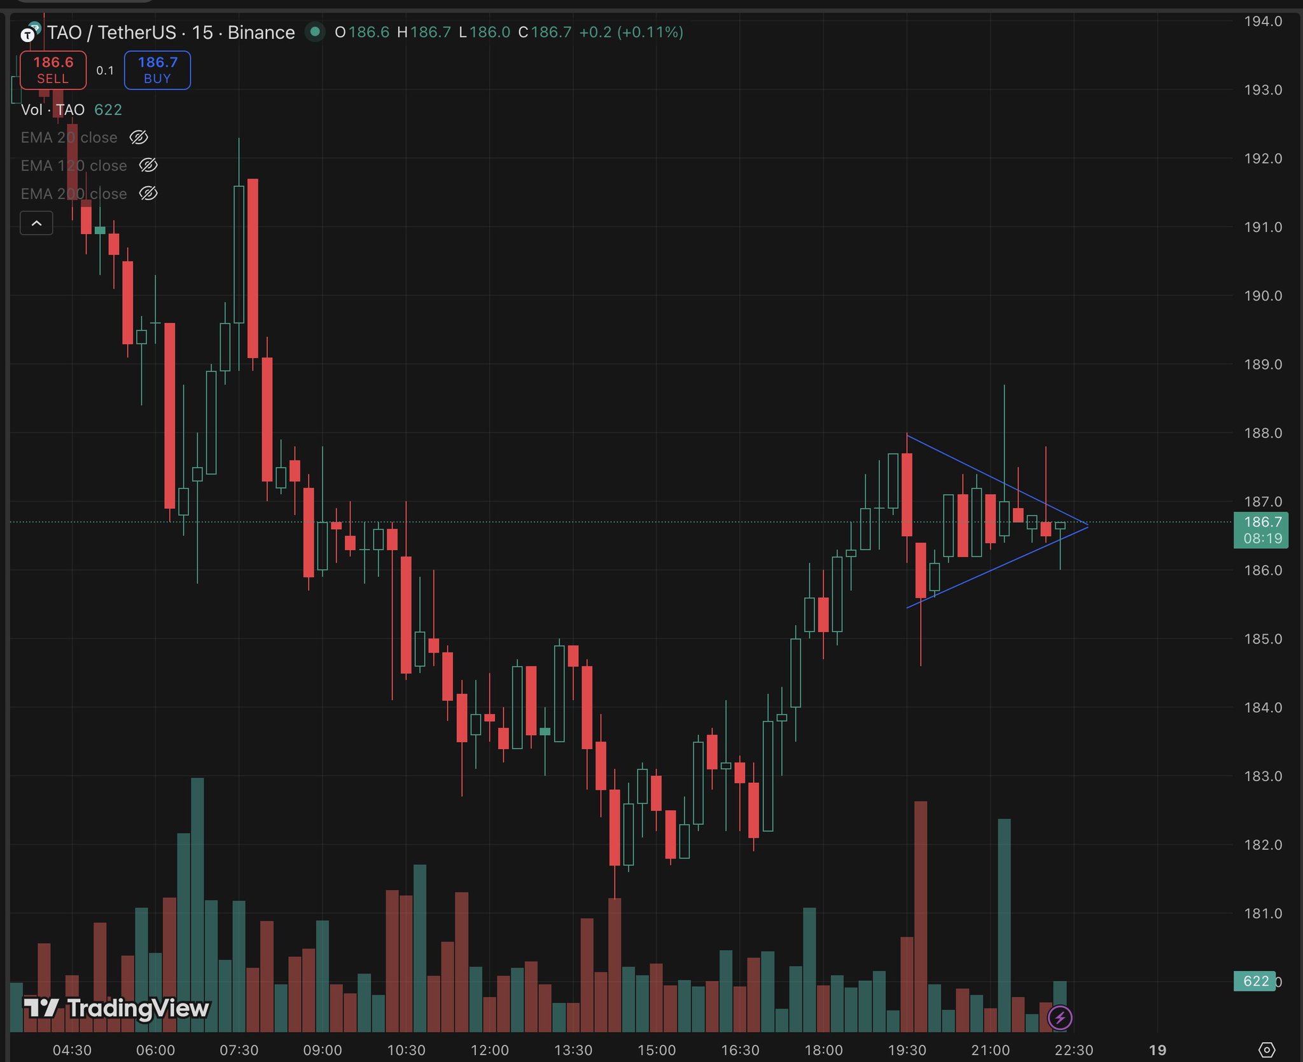Click the TAO/Tether symbol logo icon
The height and width of the screenshot is (1062, 1303).
coord(30,32)
